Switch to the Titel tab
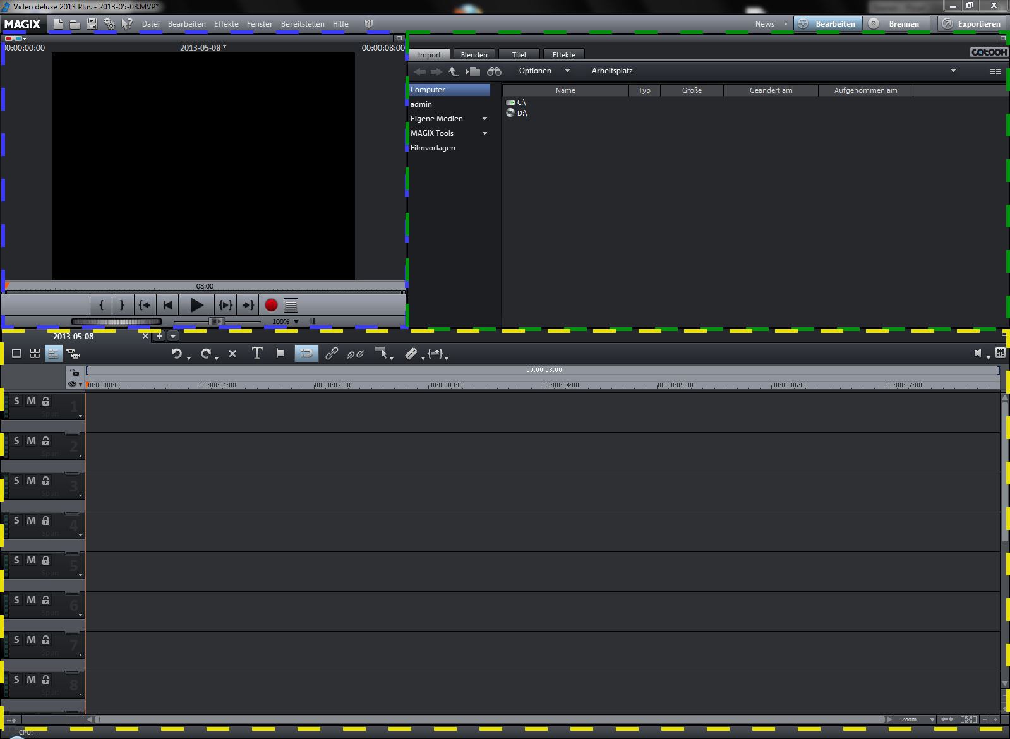The height and width of the screenshot is (739, 1010). point(519,55)
